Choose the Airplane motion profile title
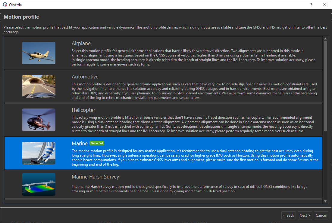 click(x=81, y=43)
